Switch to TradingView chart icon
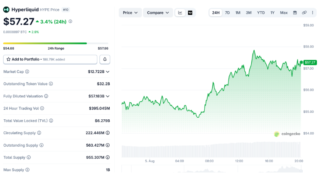This screenshot has height=179, width=319. click(190, 12)
